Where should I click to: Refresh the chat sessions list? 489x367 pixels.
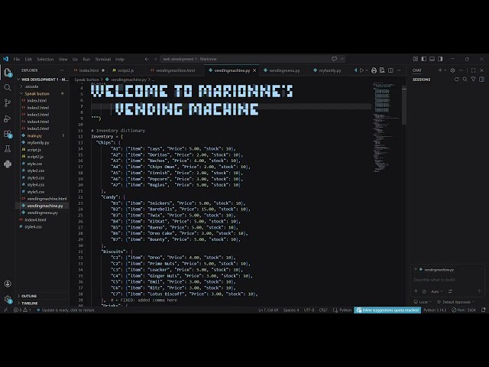[457, 80]
